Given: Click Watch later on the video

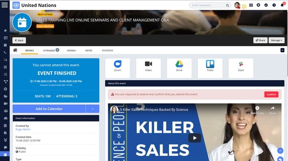Looking at the screenshot, I should [x=257, y=110].
